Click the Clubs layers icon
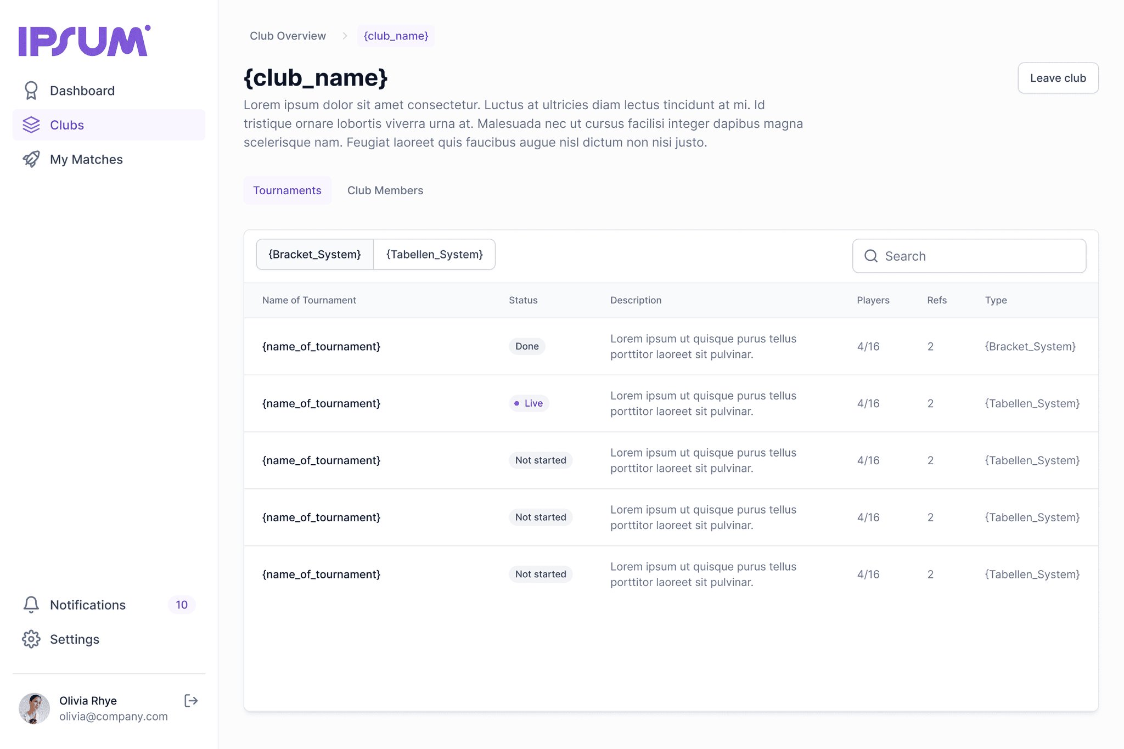This screenshot has height=749, width=1124. [x=31, y=125]
